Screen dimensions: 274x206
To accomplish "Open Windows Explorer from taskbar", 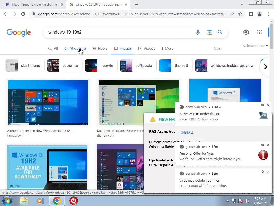I will click(x=24, y=201).
